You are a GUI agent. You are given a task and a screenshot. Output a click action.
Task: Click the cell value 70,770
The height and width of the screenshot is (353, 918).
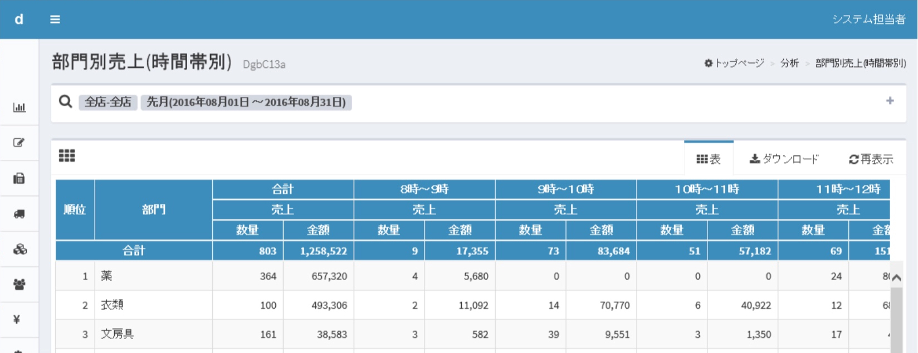[x=615, y=305]
